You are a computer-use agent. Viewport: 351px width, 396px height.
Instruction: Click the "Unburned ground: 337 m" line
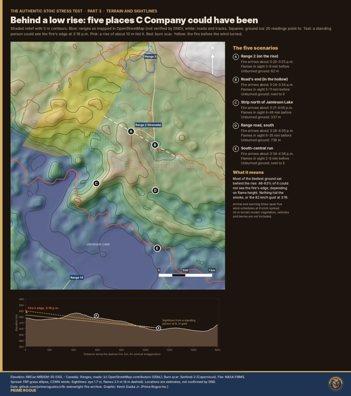(x=261, y=117)
